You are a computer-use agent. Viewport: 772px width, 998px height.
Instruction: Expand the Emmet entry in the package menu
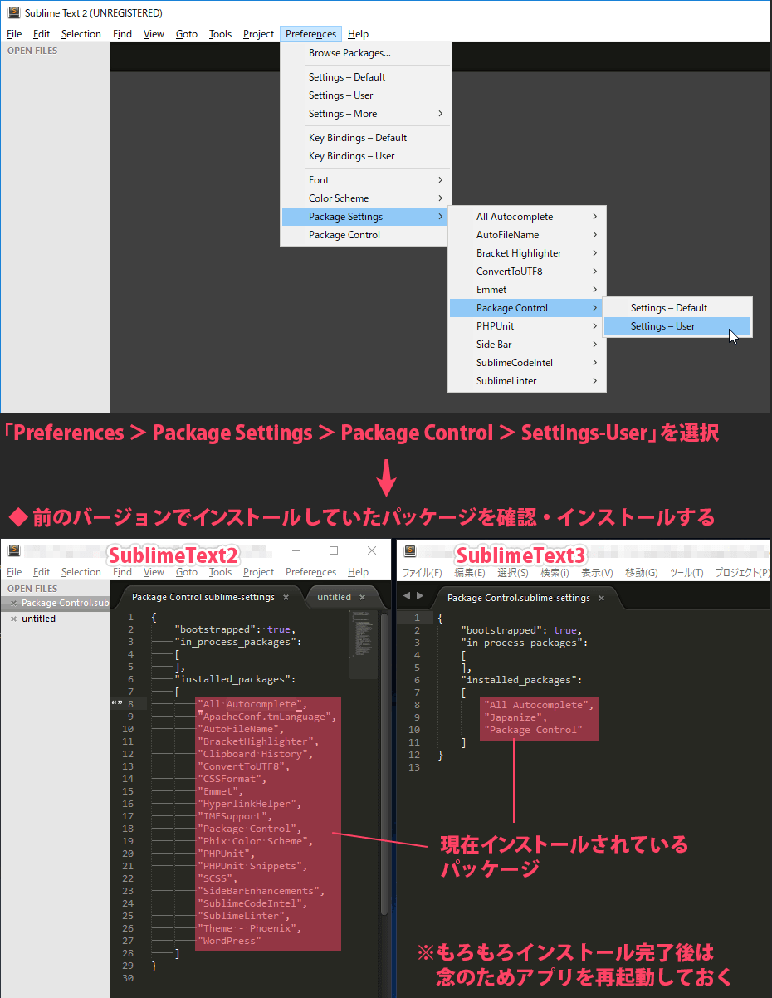tap(528, 290)
